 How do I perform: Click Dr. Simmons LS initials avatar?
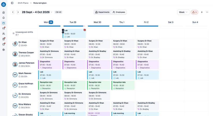[x=15, y=95]
